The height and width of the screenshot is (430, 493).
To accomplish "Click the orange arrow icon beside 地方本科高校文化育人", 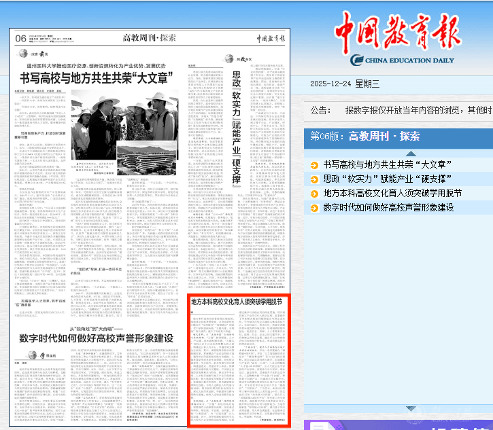I will pos(314,194).
